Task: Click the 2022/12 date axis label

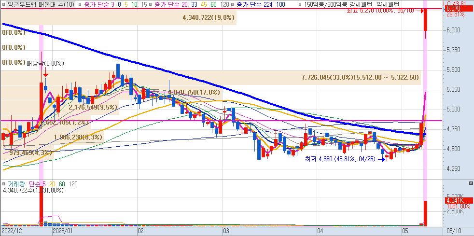Action: (x=11, y=231)
